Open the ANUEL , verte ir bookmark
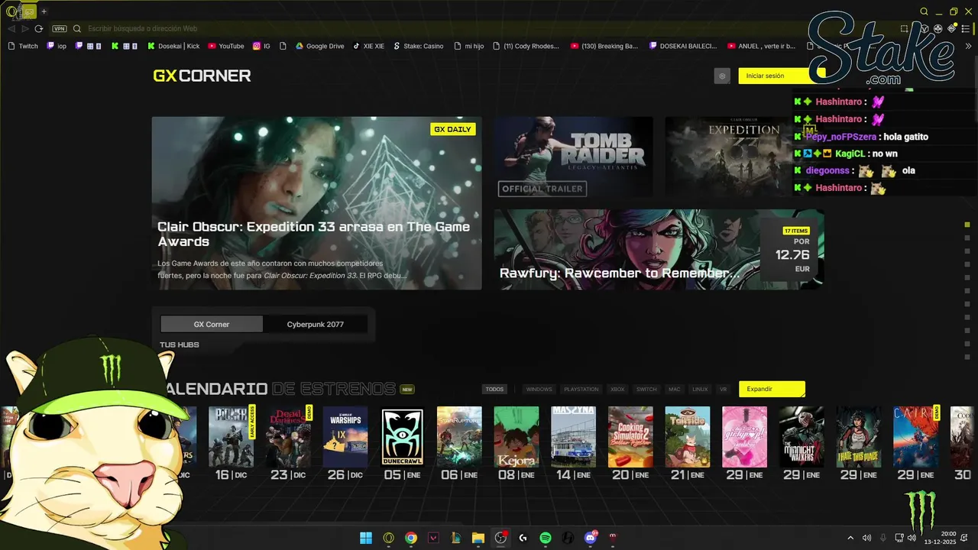This screenshot has height=550, width=978. tap(761, 46)
